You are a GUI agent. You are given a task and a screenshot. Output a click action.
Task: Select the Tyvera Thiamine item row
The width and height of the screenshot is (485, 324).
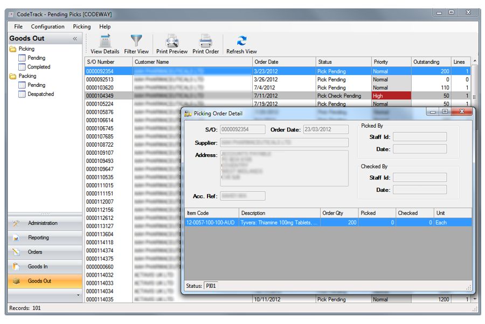point(279,223)
